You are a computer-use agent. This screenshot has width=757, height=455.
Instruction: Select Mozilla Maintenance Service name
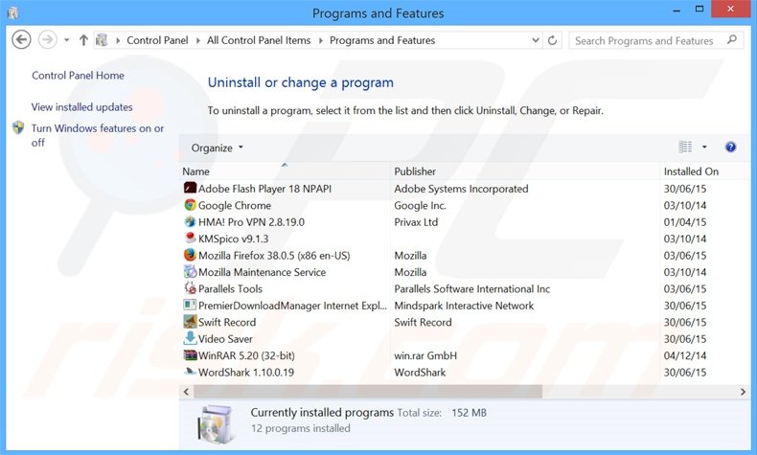[263, 272]
